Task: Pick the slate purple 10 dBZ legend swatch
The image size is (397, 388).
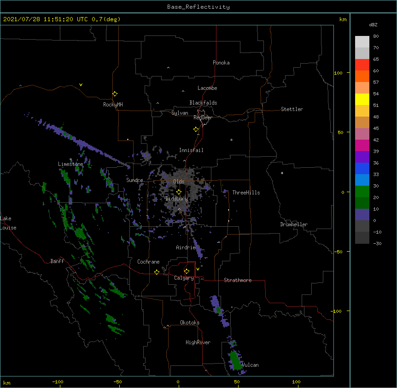Action: [x=362, y=215]
